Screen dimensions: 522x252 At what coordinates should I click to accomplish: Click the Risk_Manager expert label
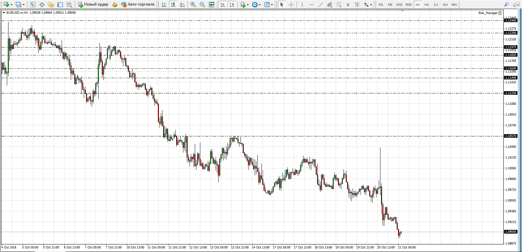(490, 13)
